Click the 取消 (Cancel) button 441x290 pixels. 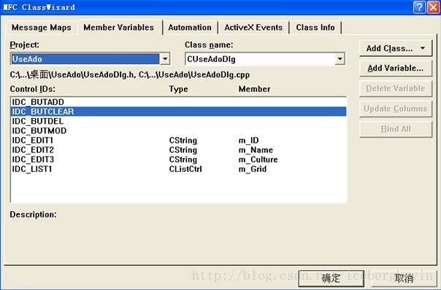[404, 278]
